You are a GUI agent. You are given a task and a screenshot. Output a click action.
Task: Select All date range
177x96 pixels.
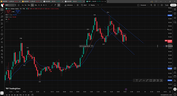(28, 95)
